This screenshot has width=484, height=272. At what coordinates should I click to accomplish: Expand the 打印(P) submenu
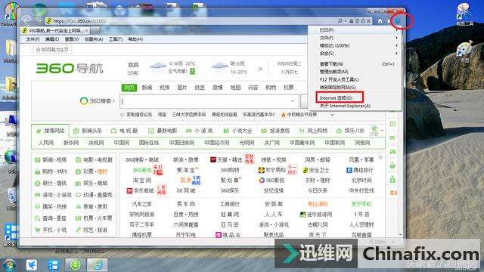tap(396, 30)
